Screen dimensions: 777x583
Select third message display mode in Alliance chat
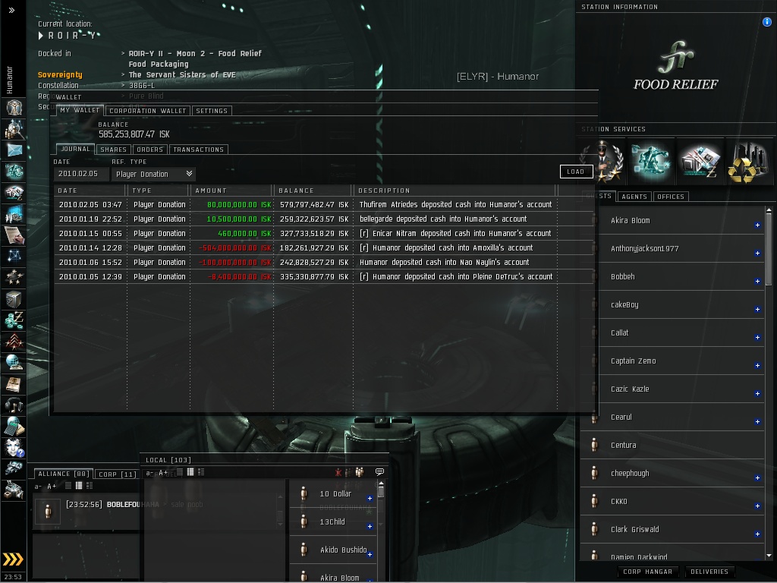90,486
